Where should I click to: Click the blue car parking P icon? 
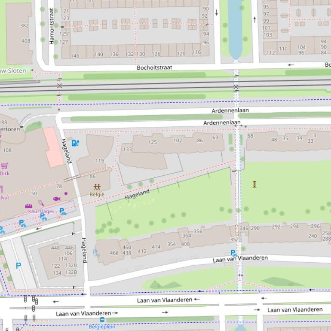18,266
